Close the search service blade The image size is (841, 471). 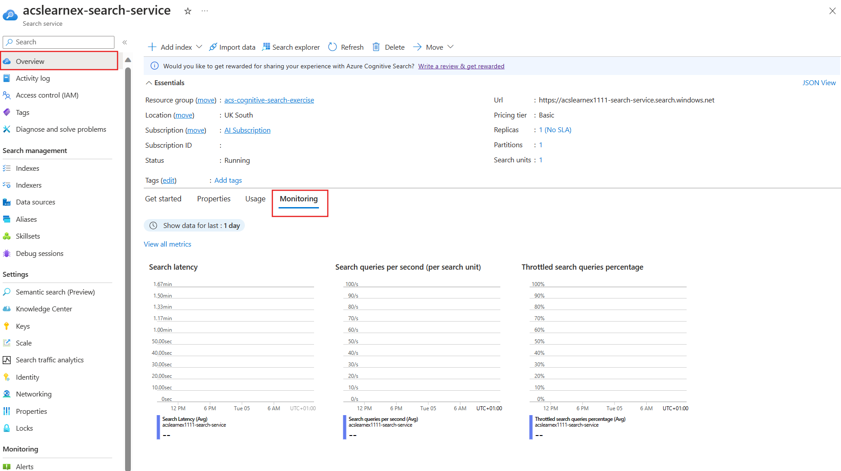click(832, 11)
